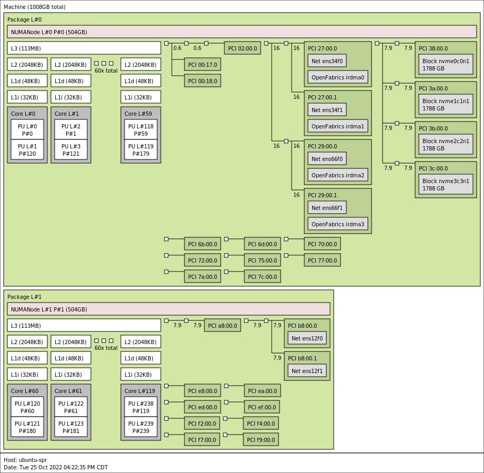
Task: Select the PU L#239 P#239 processing unit
Action: (x=141, y=427)
